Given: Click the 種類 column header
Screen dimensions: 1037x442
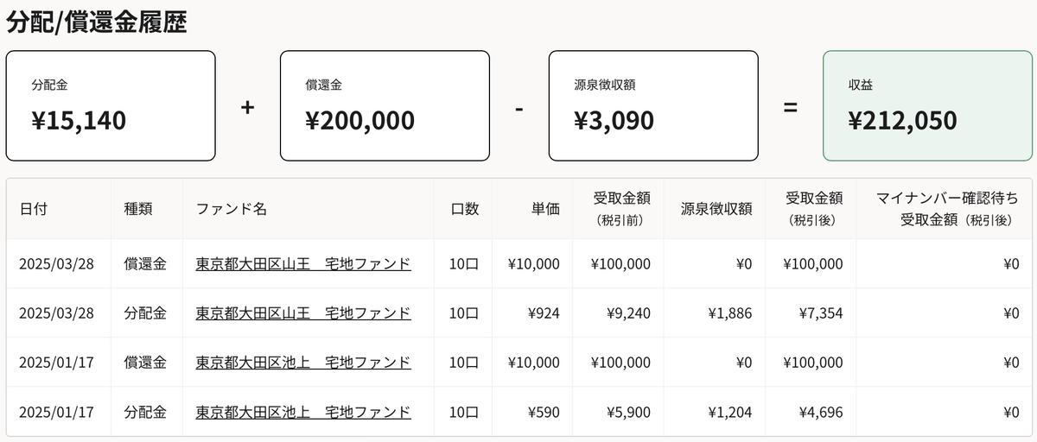Looking at the screenshot, I should (x=138, y=209).
